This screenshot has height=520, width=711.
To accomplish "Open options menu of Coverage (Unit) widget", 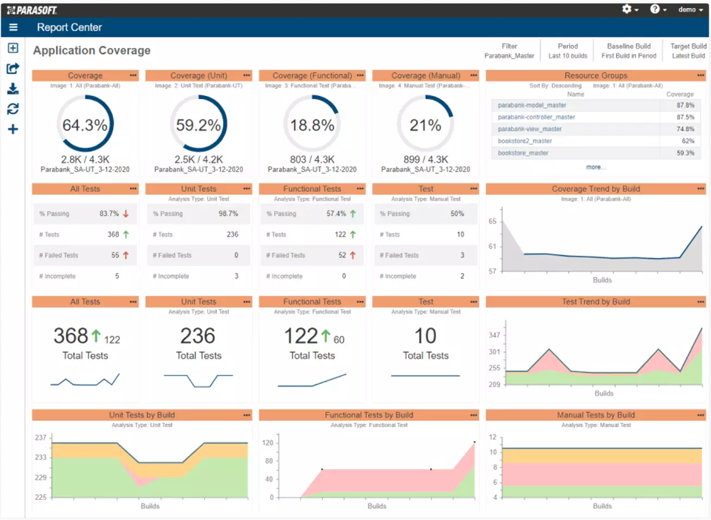I will click(x=247, y=75).
